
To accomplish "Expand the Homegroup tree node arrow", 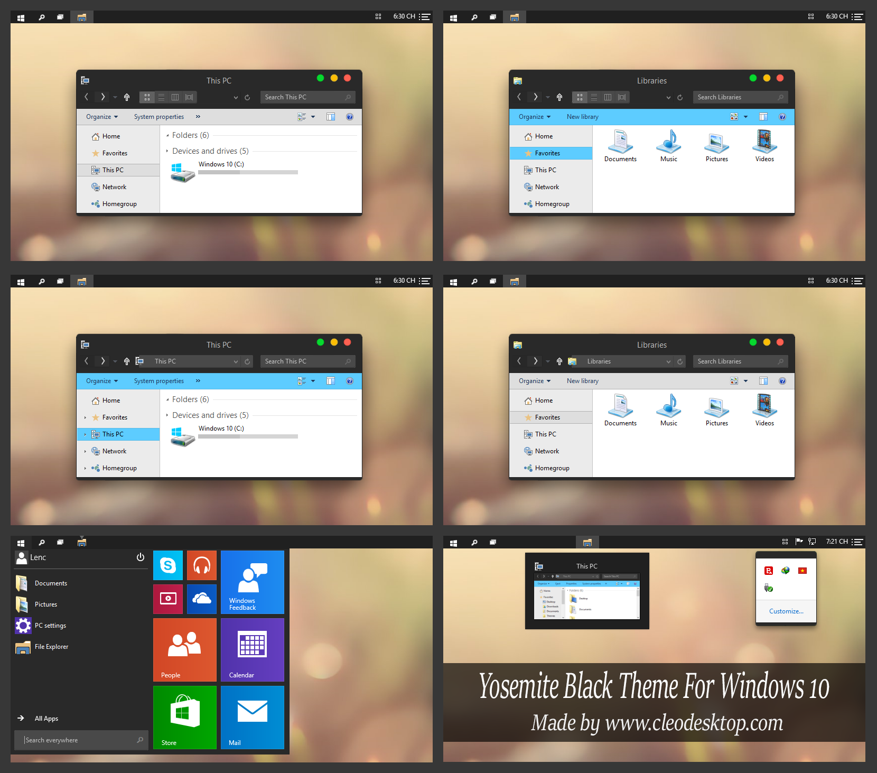I will click(85, 468).
